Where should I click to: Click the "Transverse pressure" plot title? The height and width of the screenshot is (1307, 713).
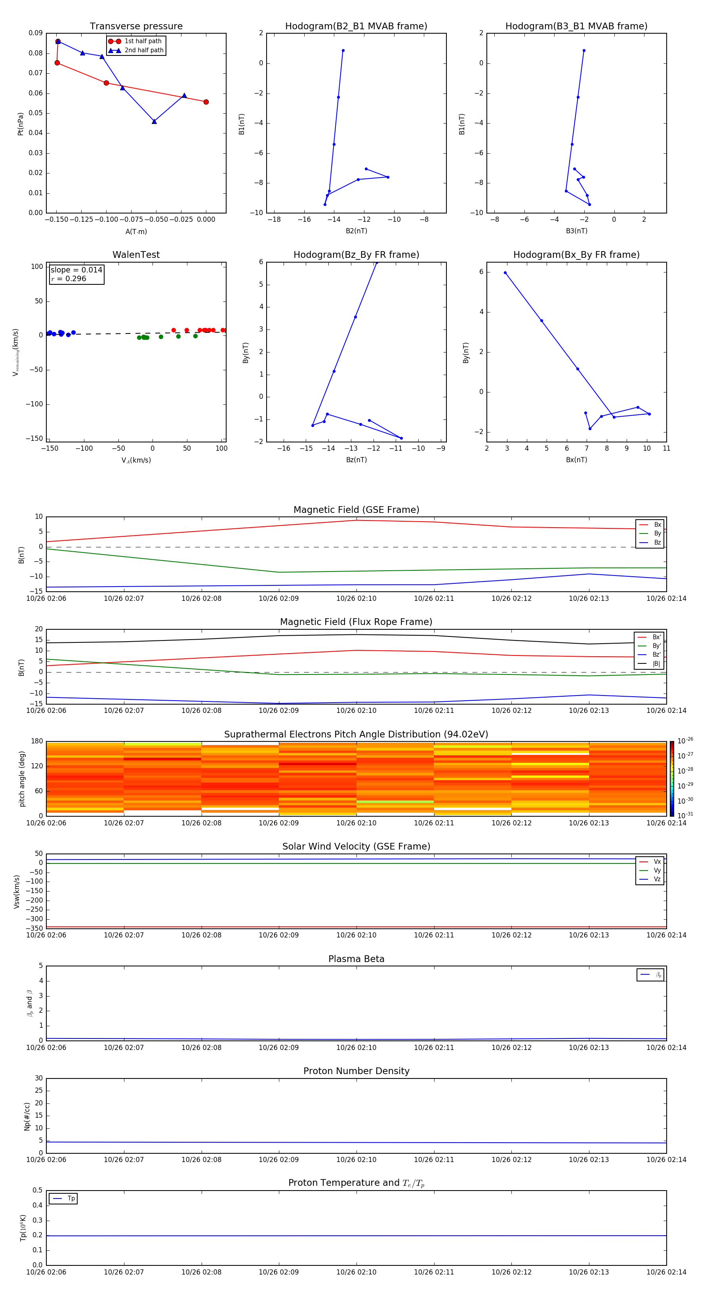pyautogui.click(x=136, y=27)
